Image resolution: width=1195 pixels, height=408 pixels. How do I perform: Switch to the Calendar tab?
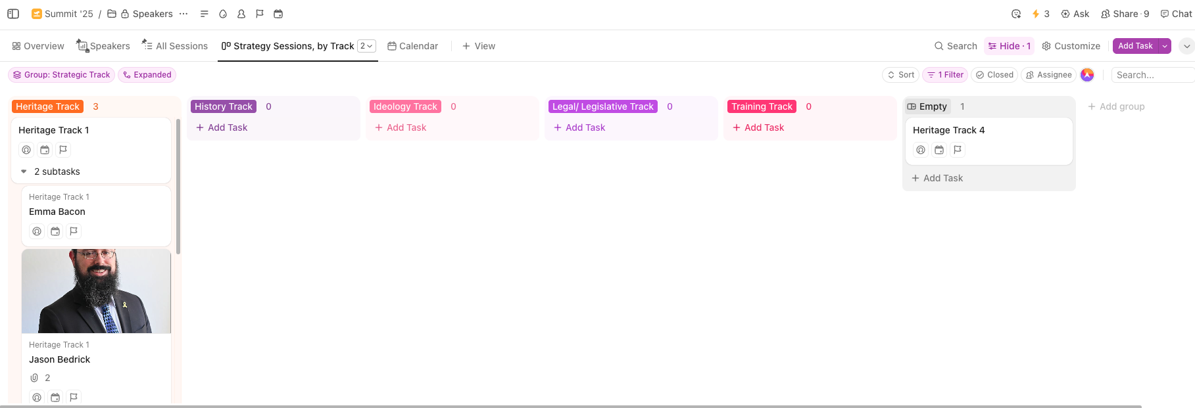coord(412,46)
